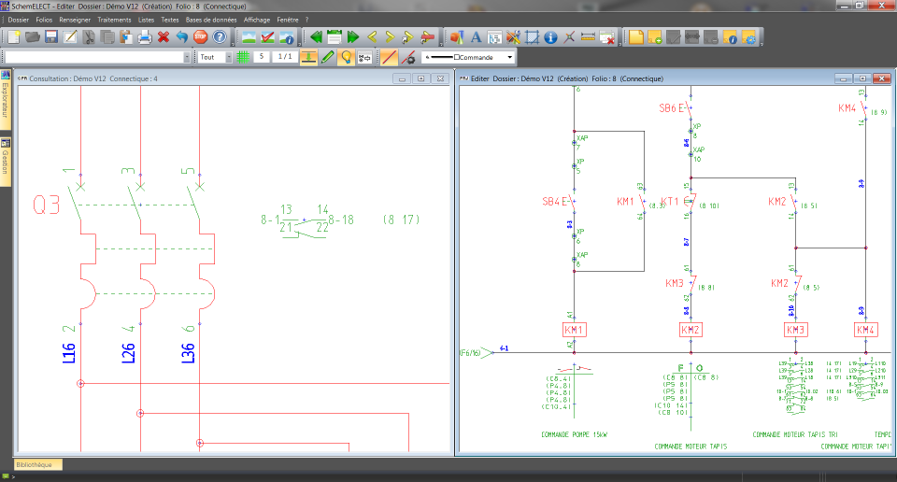Viewport: 897px width, 482px height.
Task: Open the Bibliothèque tab at bottom
Action: click(37, 465)
